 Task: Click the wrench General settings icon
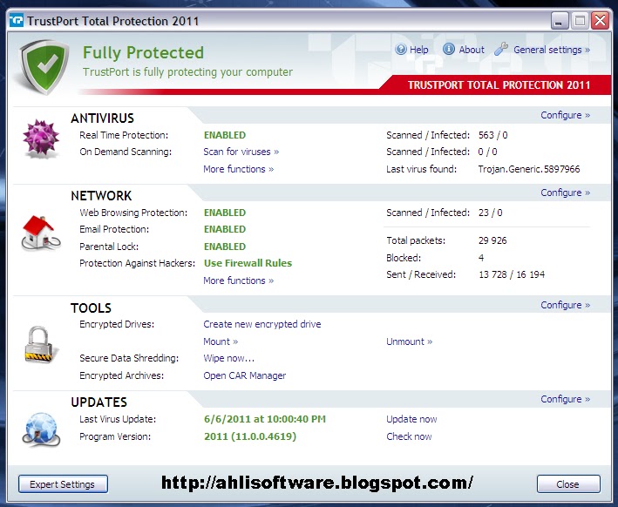501,50
